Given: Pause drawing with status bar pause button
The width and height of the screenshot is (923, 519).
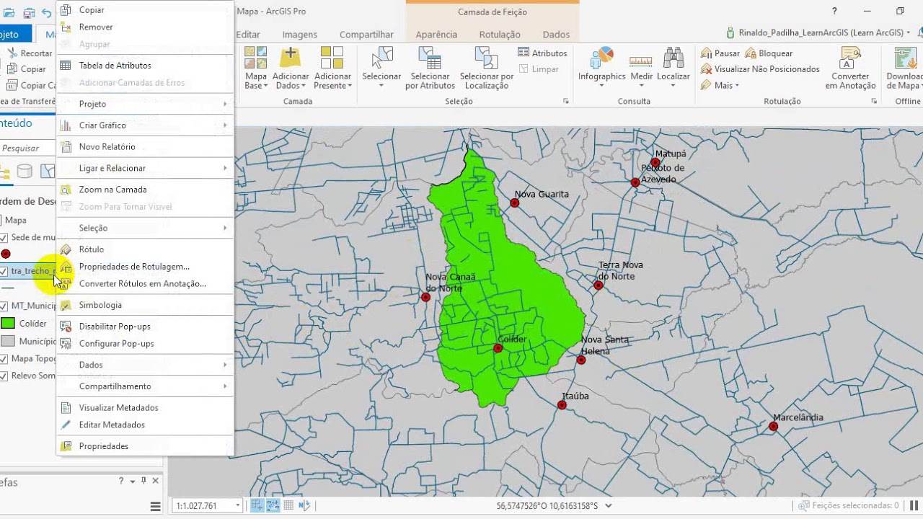Looking at the screenshot, I should pyautogui.click(x=914, y=505).
